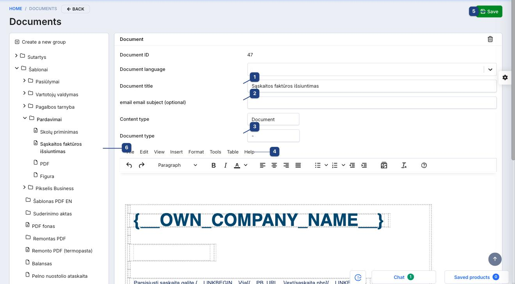Expand the Sutartys folder

click(x=16, y=56)
